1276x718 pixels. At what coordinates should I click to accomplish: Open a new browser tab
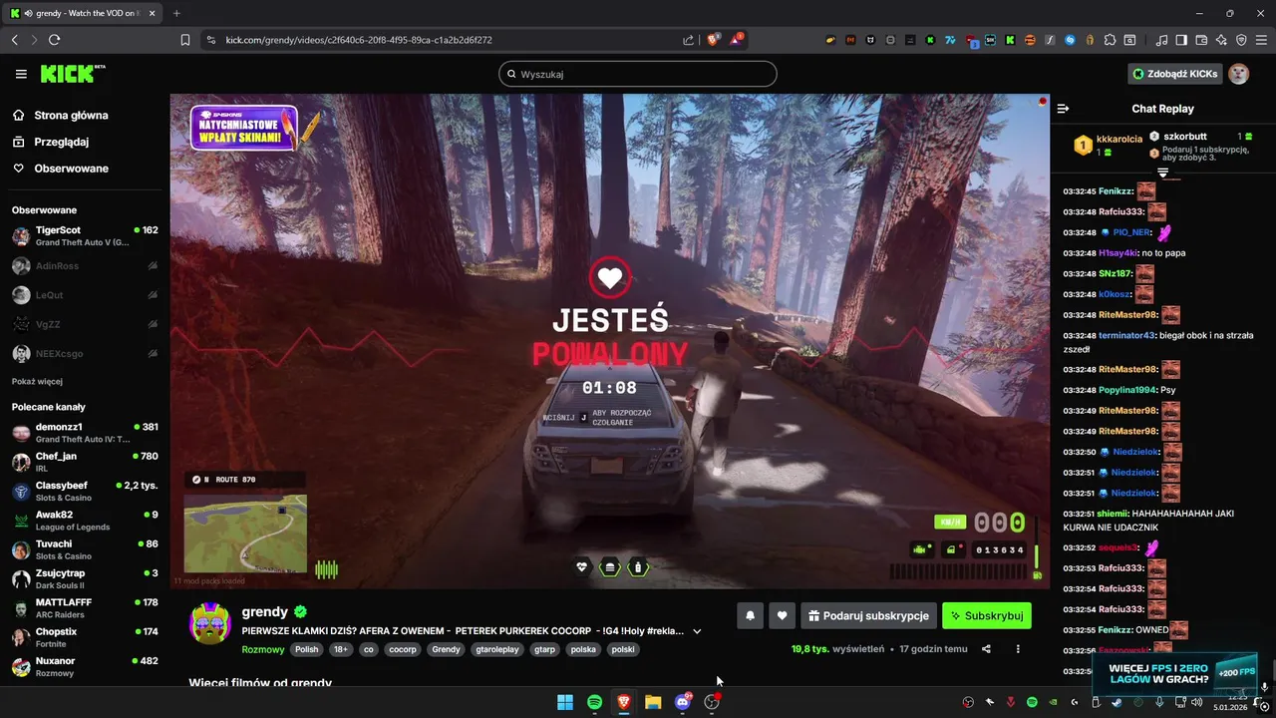tap(176, 13)
